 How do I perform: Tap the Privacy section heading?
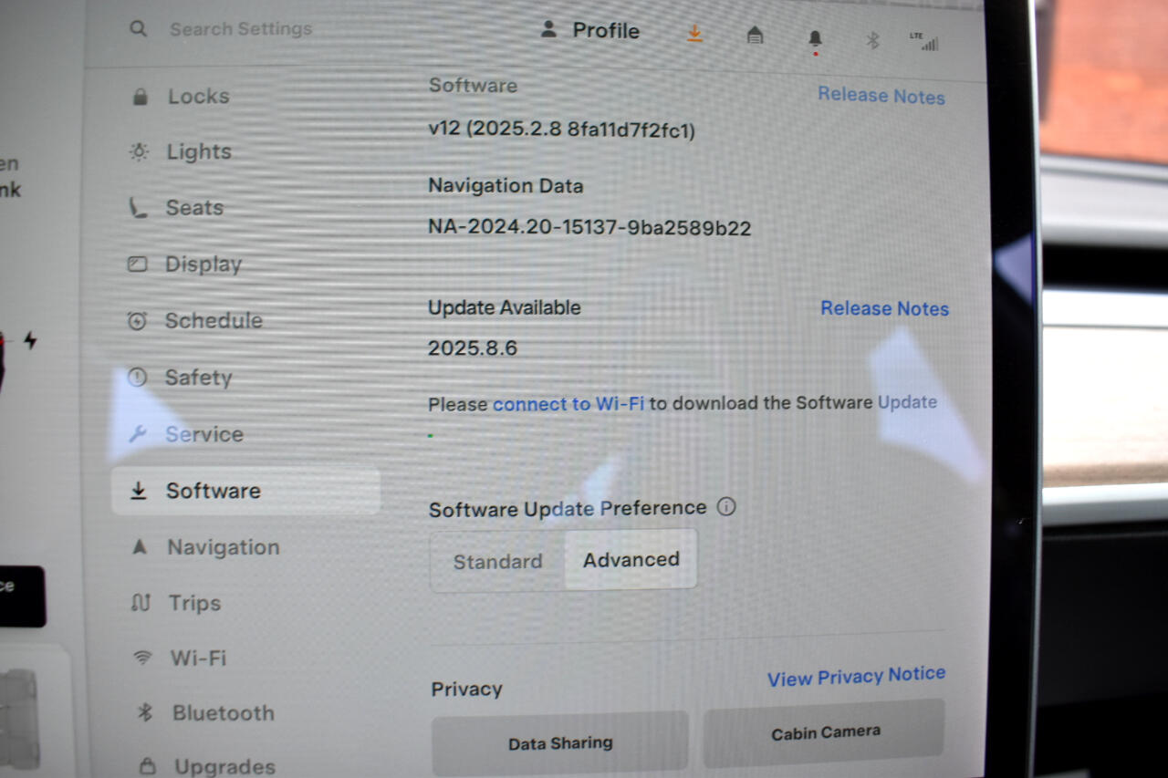[x=467, y=690]
